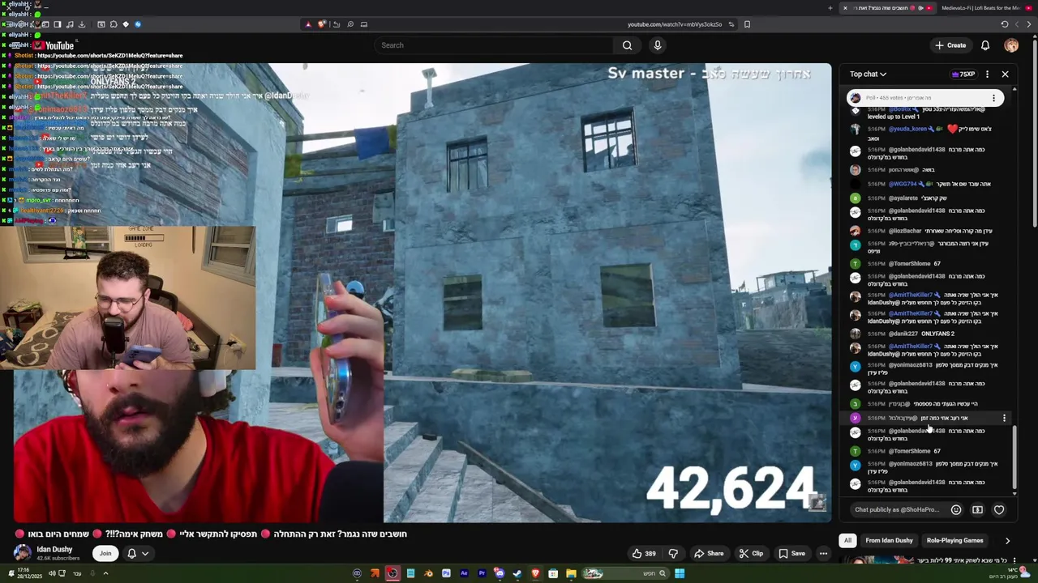Select the All filter chip
The image size is (1038, 583).
(847, 541)
